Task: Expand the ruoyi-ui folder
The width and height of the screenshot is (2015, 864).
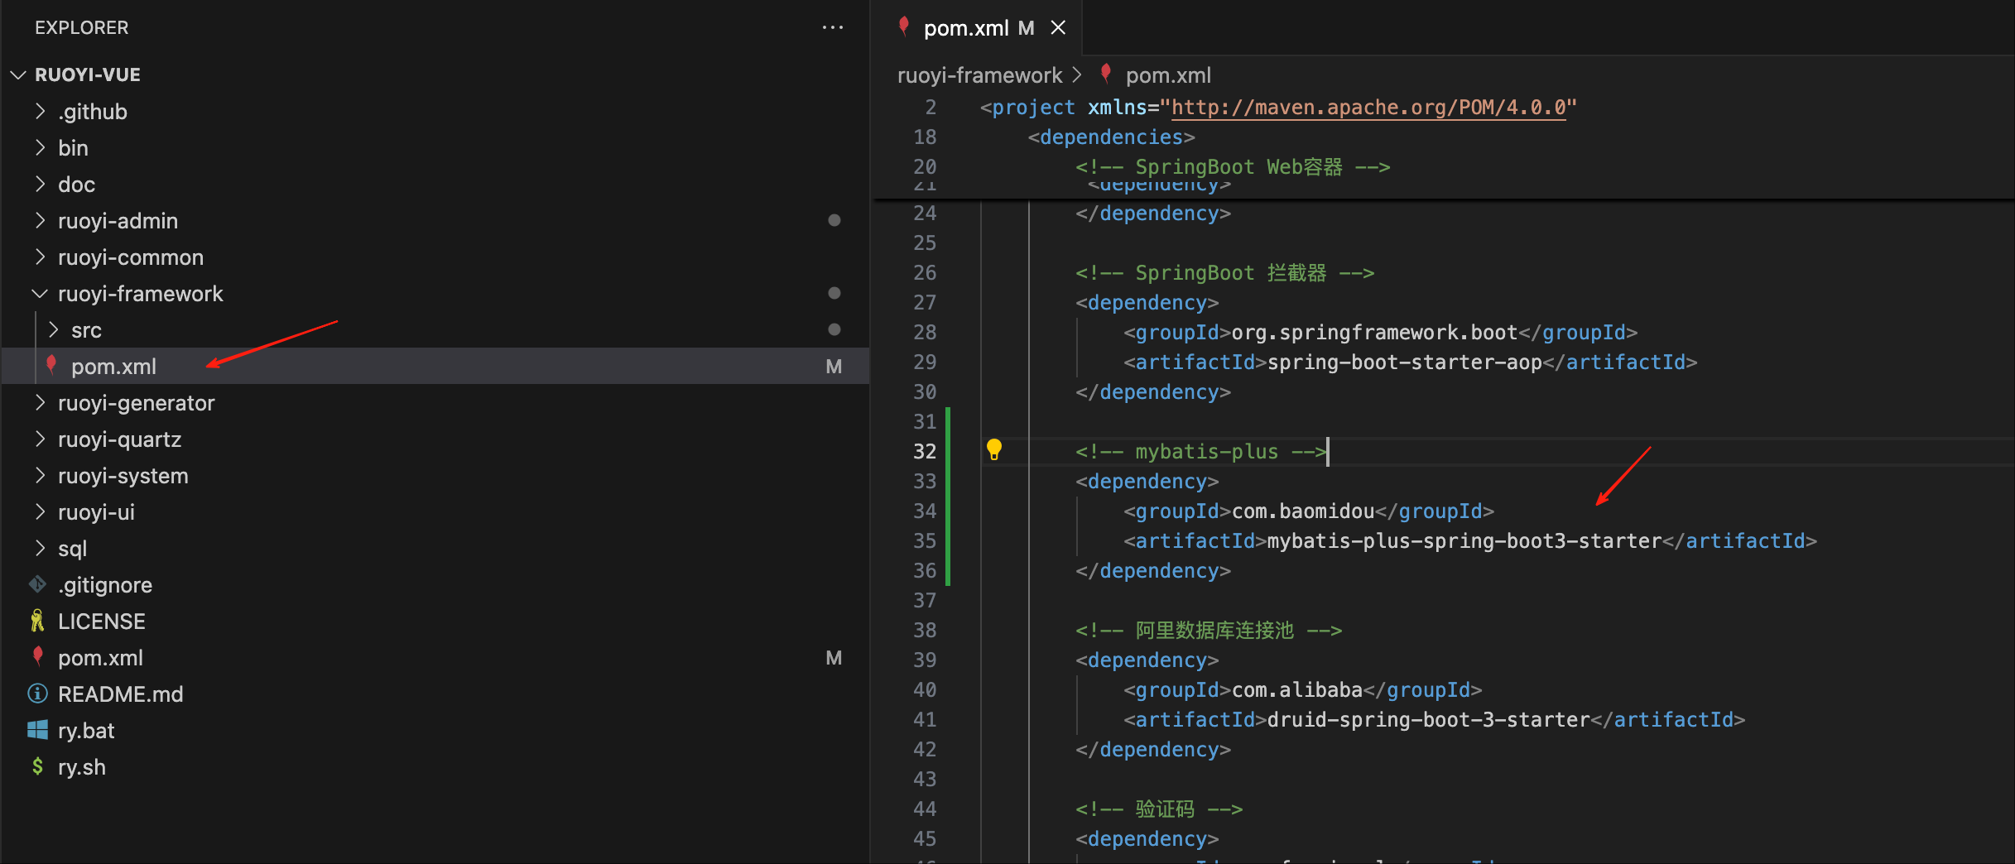Action: click(96, 512)
